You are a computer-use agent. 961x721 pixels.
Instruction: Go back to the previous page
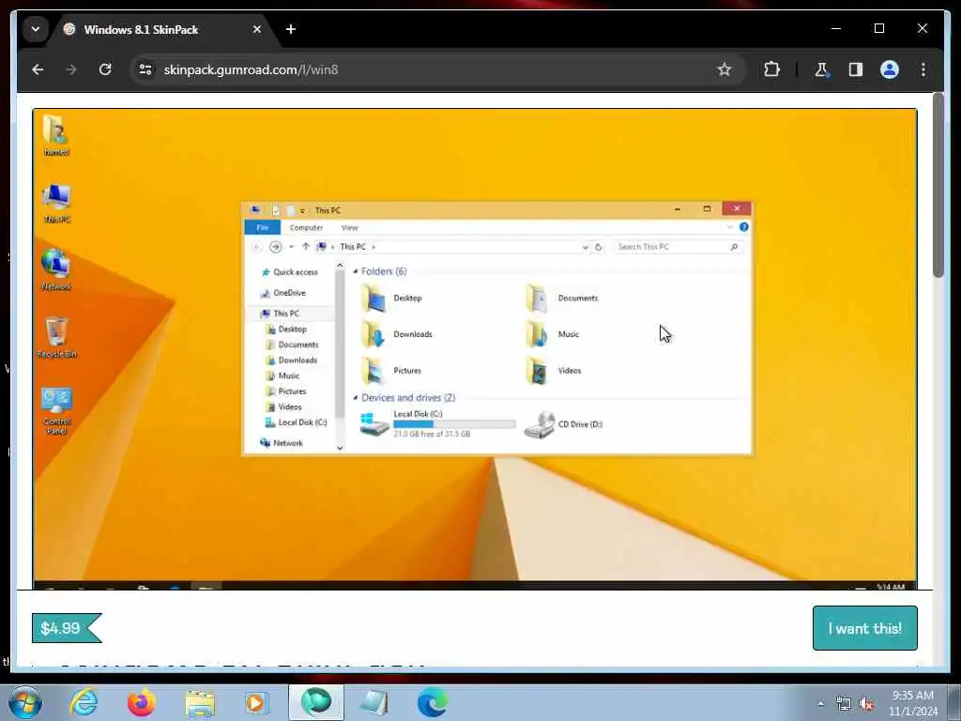(x=38, y=69)
